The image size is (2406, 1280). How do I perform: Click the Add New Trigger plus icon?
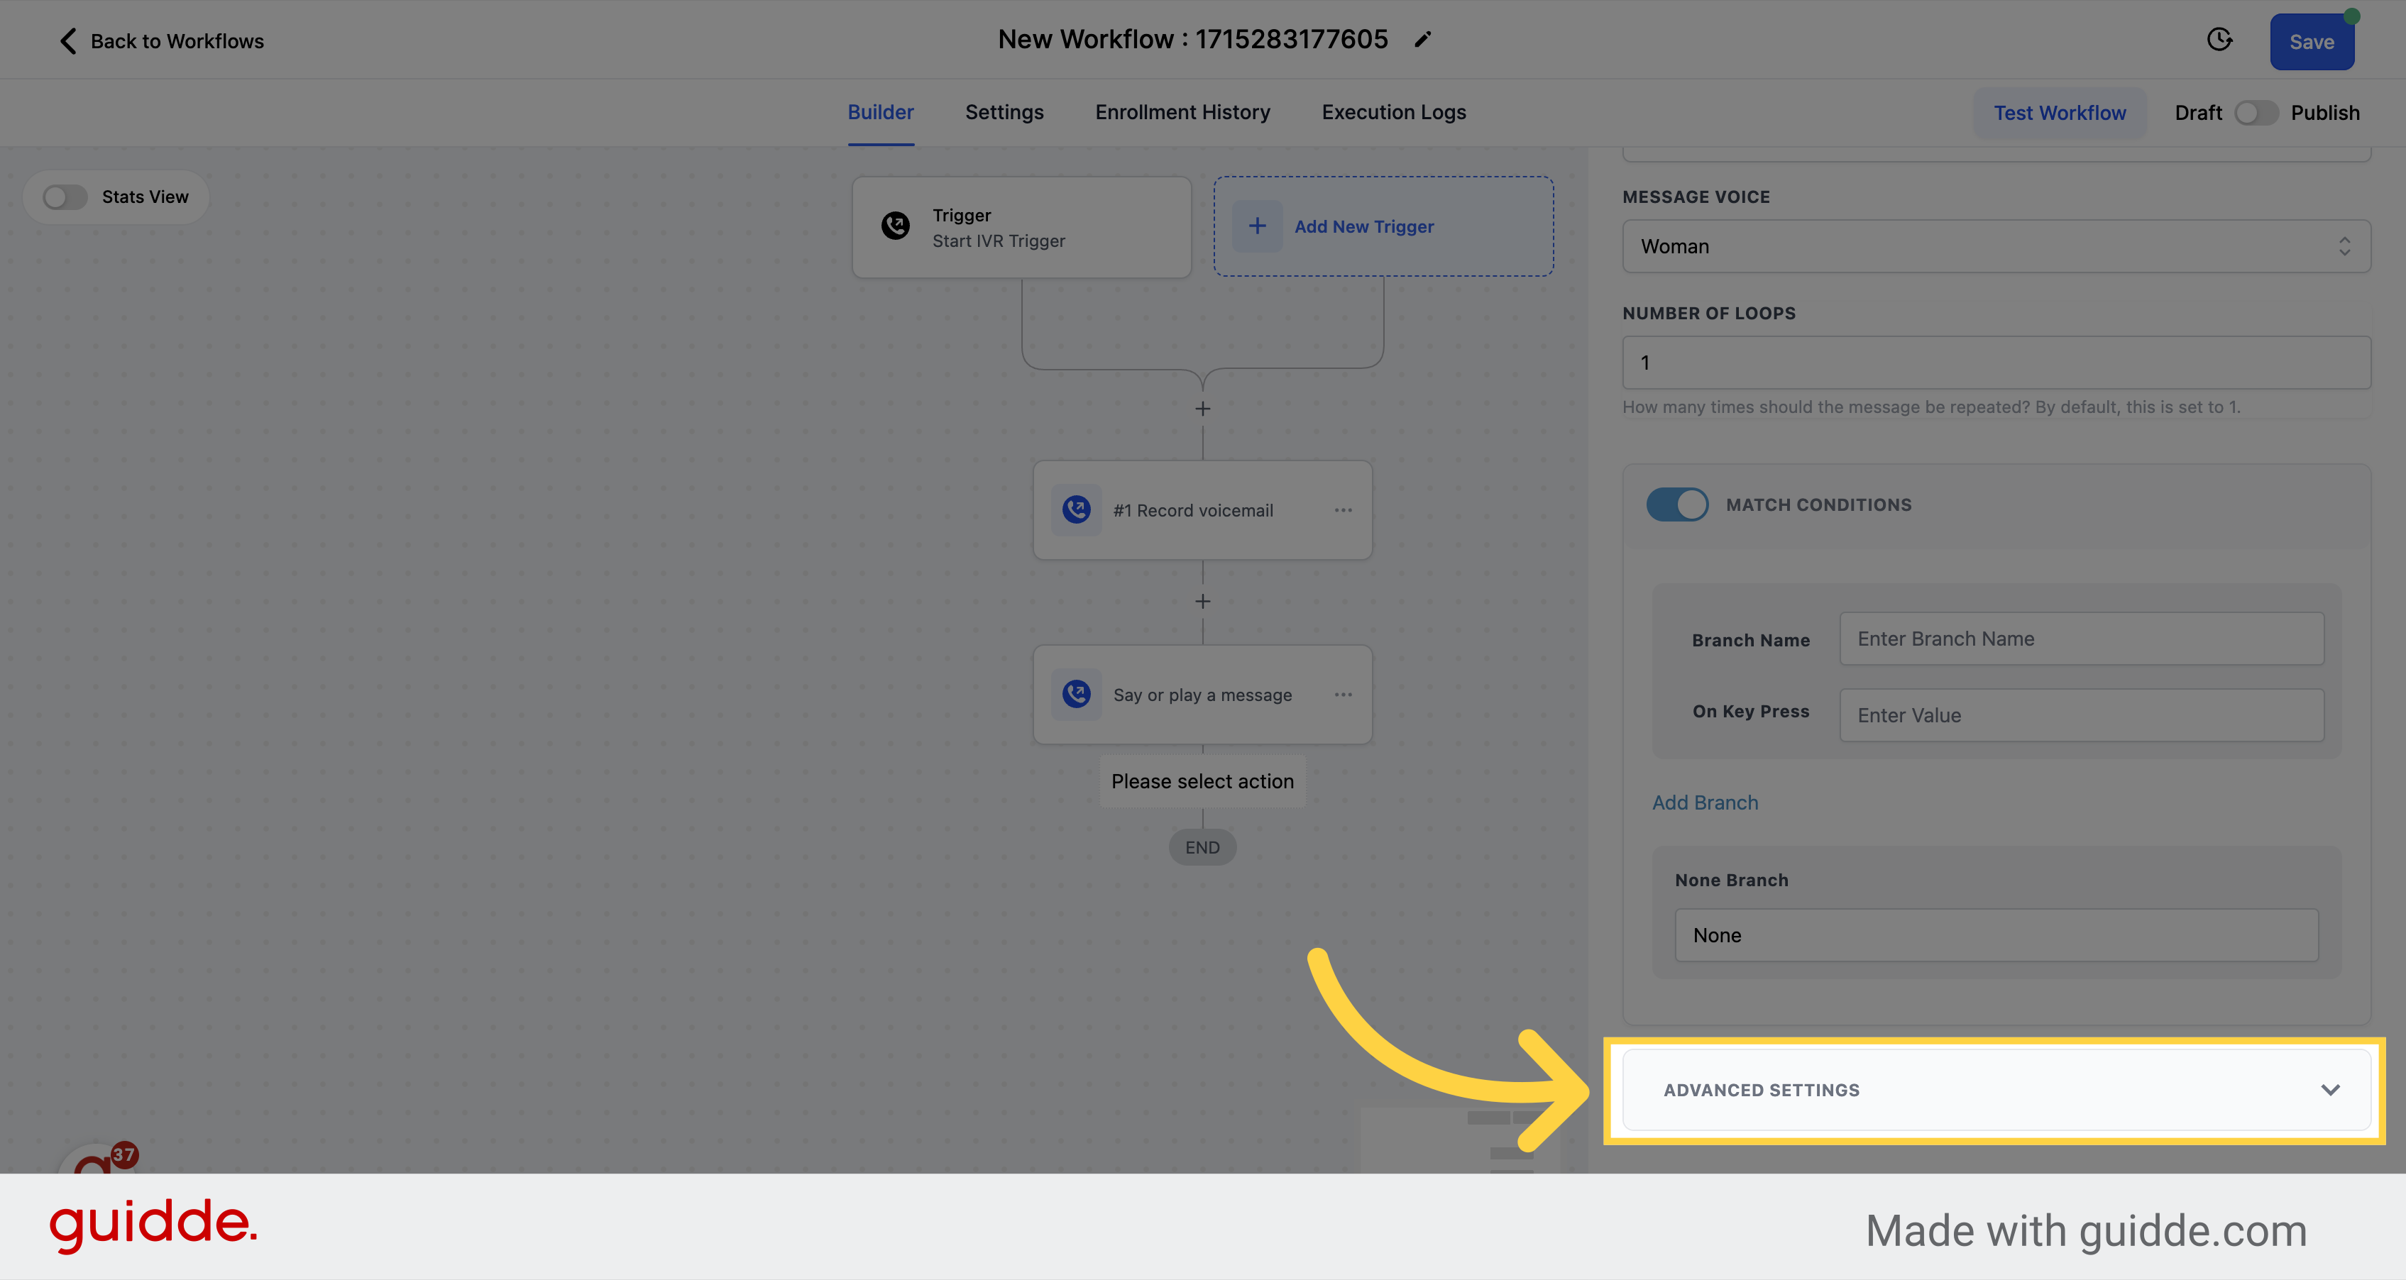(x=1257, y=226)
